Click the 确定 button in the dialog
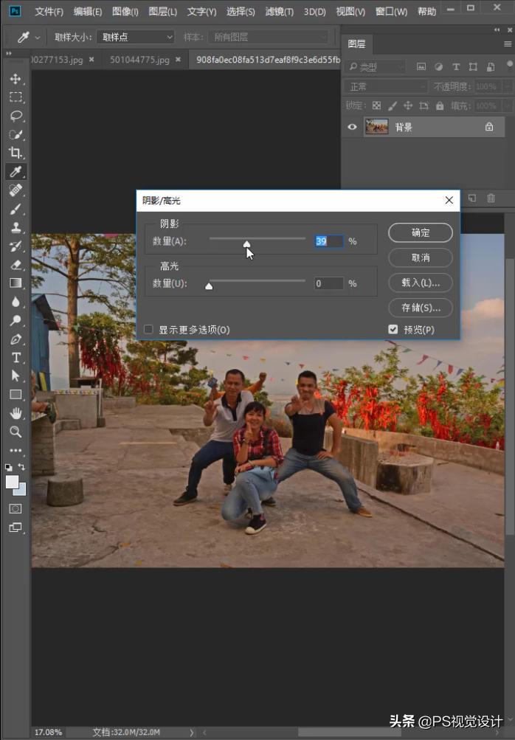Image resolution: width=515 pixels, height=740 pixels. click(x=420, y=232)
